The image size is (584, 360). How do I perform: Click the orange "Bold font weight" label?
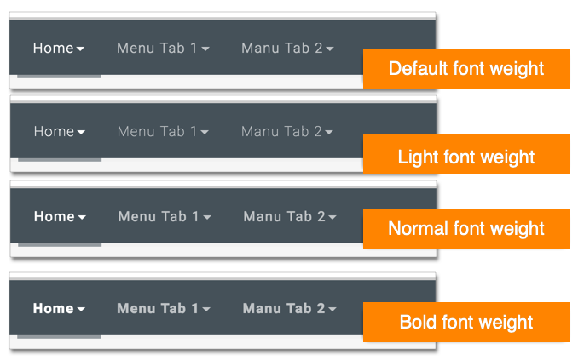[465, 322]
